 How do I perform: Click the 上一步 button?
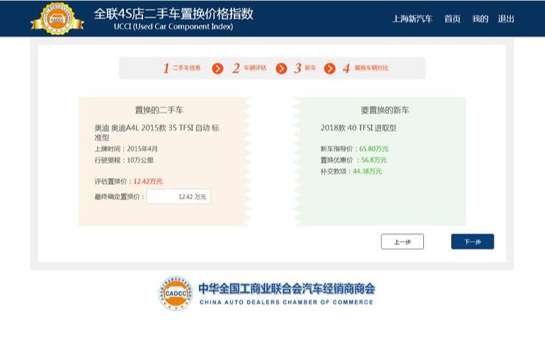pyautogui.click(x=402, y=242)
